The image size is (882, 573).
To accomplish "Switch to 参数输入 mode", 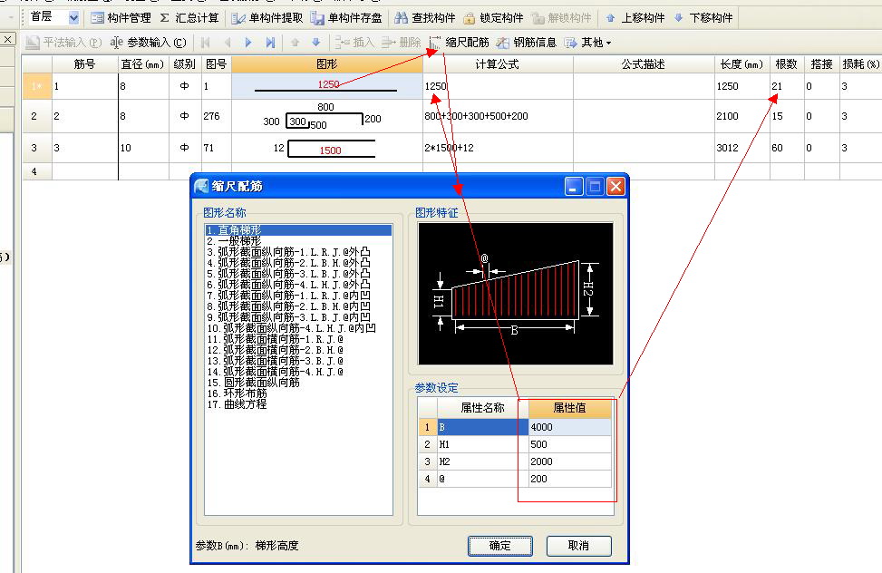I will (149, 43).
